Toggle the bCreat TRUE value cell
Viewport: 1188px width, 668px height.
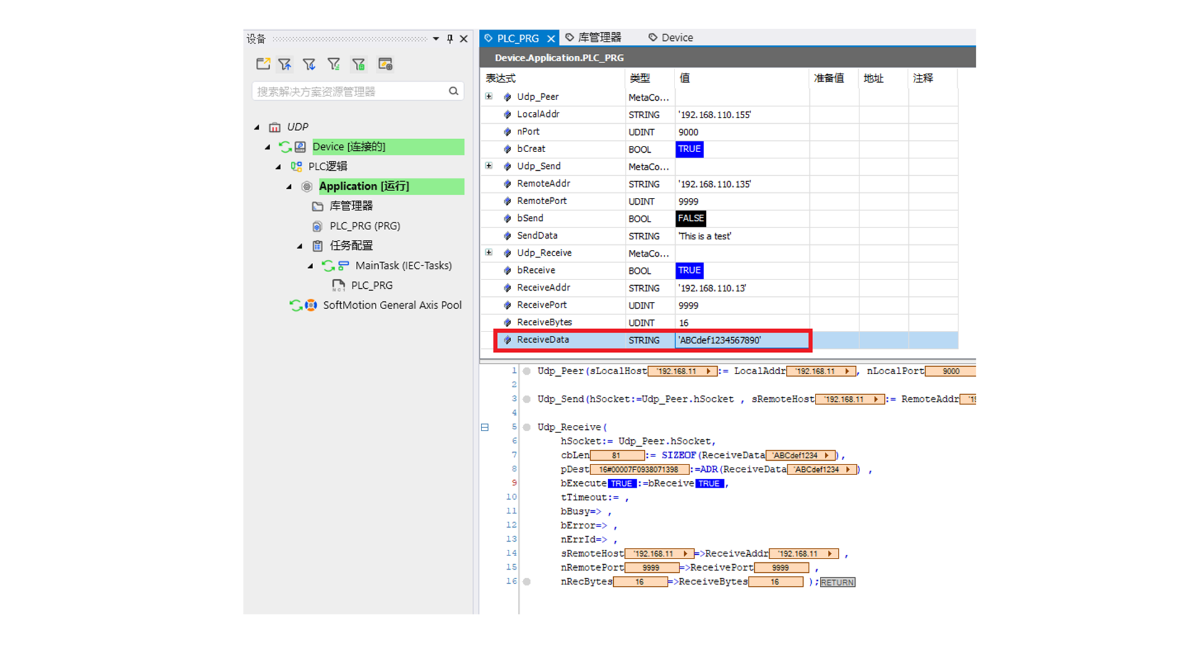pos(689,149)
